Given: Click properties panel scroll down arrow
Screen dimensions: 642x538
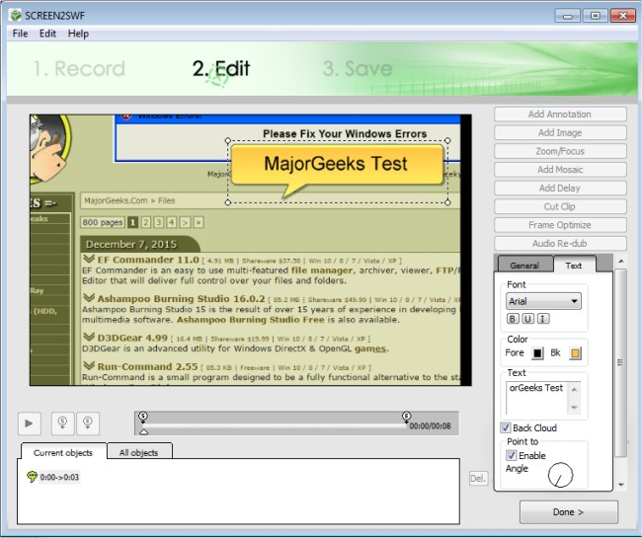Looking at the screenshot, I should click(621, 485).
